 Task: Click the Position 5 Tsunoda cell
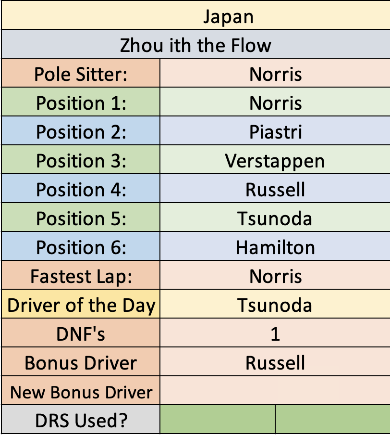[x=275, y=217]
